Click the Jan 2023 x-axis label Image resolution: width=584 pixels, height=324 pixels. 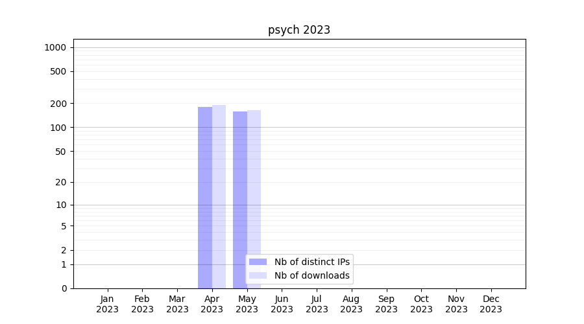coord(108,304)
